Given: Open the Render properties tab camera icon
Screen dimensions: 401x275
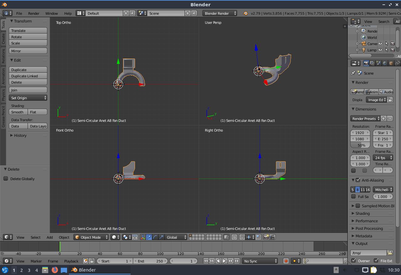Looking at the screenshot, I should click(x=366, y=63).
